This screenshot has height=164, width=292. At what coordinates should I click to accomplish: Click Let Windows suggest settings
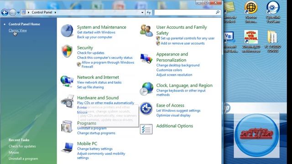178,111
